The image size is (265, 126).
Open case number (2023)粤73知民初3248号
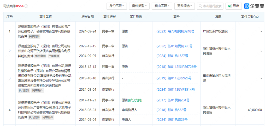click(x=175, y=31)
